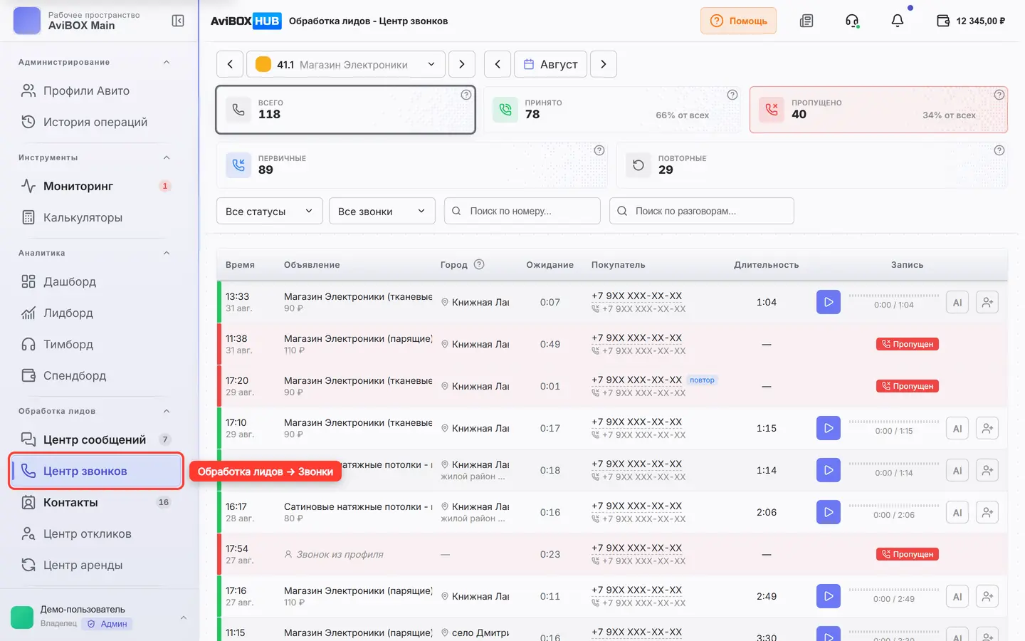Filter by the Первичные 89 card
This screenshot has height=641, width=1025.
click(x=411, y=165)
